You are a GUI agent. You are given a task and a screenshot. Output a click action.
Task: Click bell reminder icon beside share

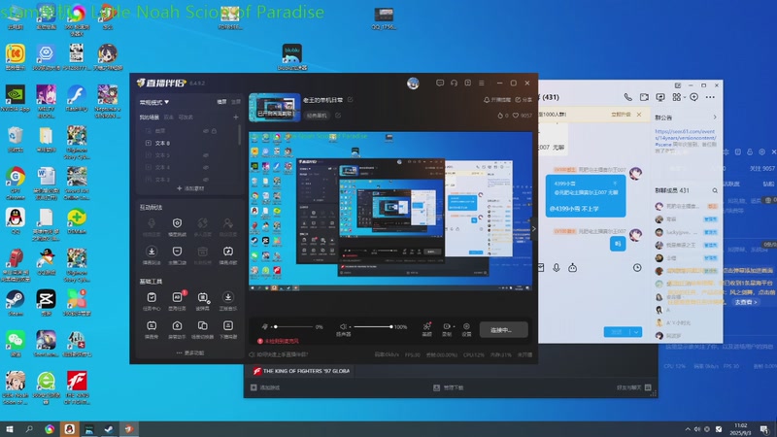point(487,100)
